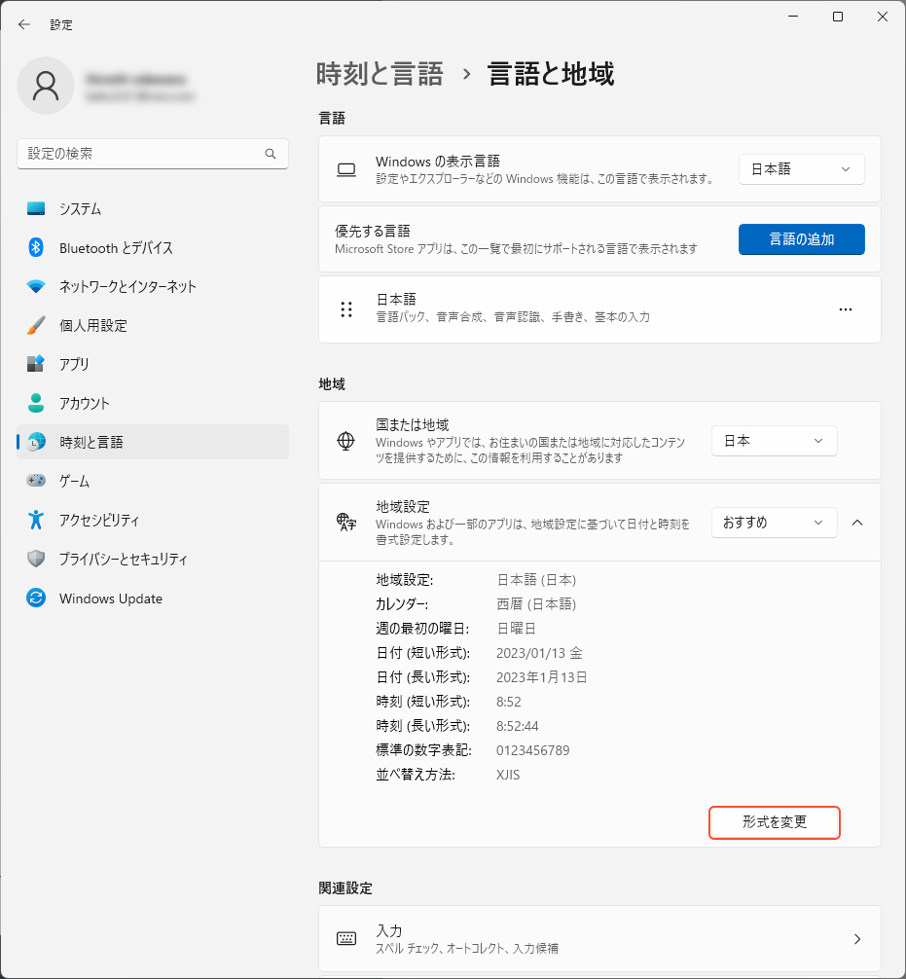Collapse the 地域設定 section chevron
Image resolution: width=906 pixels, height=979 pixels.
[857, 523]
